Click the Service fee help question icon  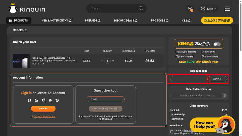pos(183,114)
